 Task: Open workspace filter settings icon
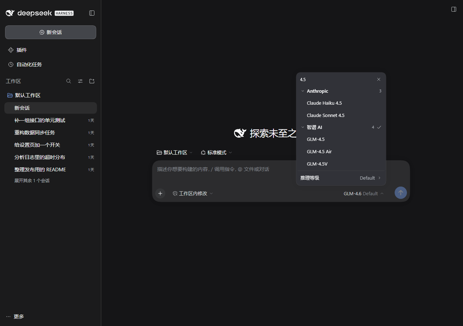[80, 81]
